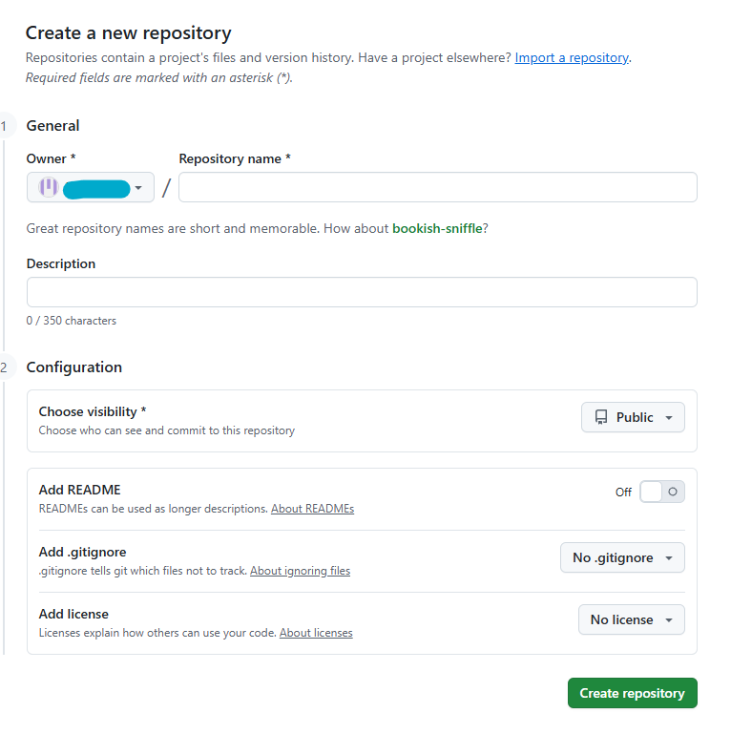Click the repo icon in visibility button

[601, 417]
